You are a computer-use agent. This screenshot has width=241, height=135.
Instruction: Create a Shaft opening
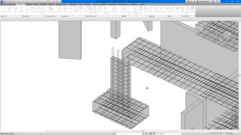click(146, 9)
